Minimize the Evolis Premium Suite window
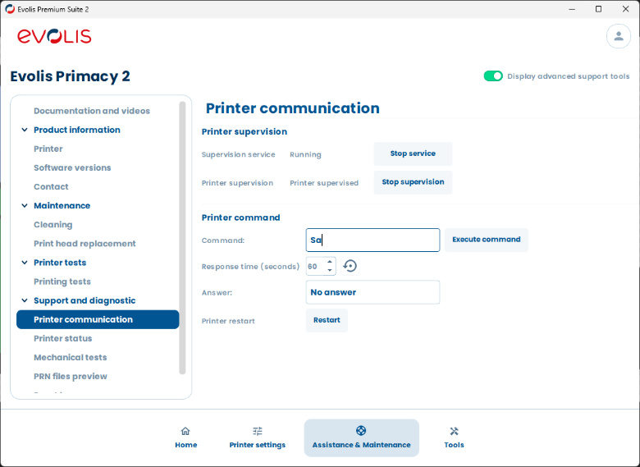640x467 pixels. point(572,9)
